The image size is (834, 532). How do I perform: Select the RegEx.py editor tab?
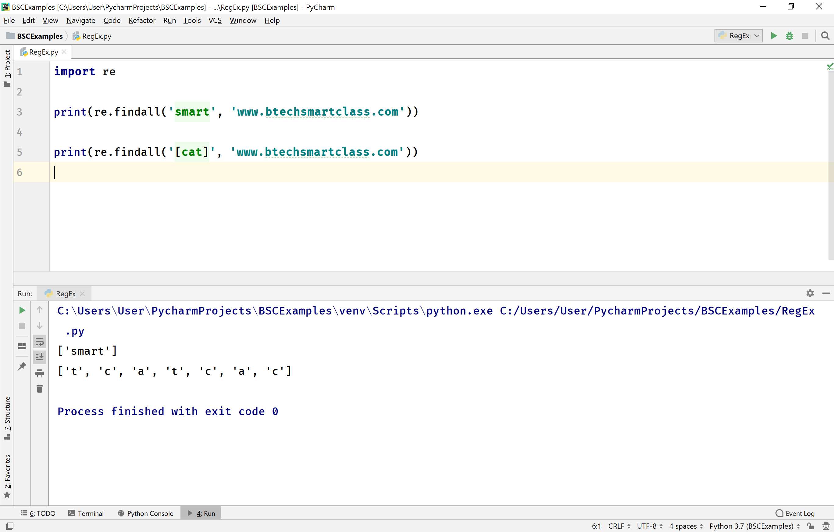43,52
